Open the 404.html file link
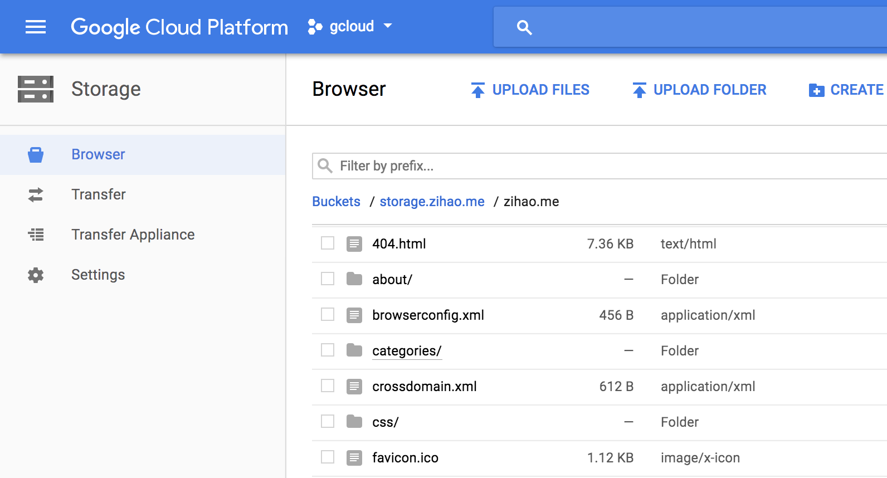The height and width of the screenshot is (478, 887). 399,244
